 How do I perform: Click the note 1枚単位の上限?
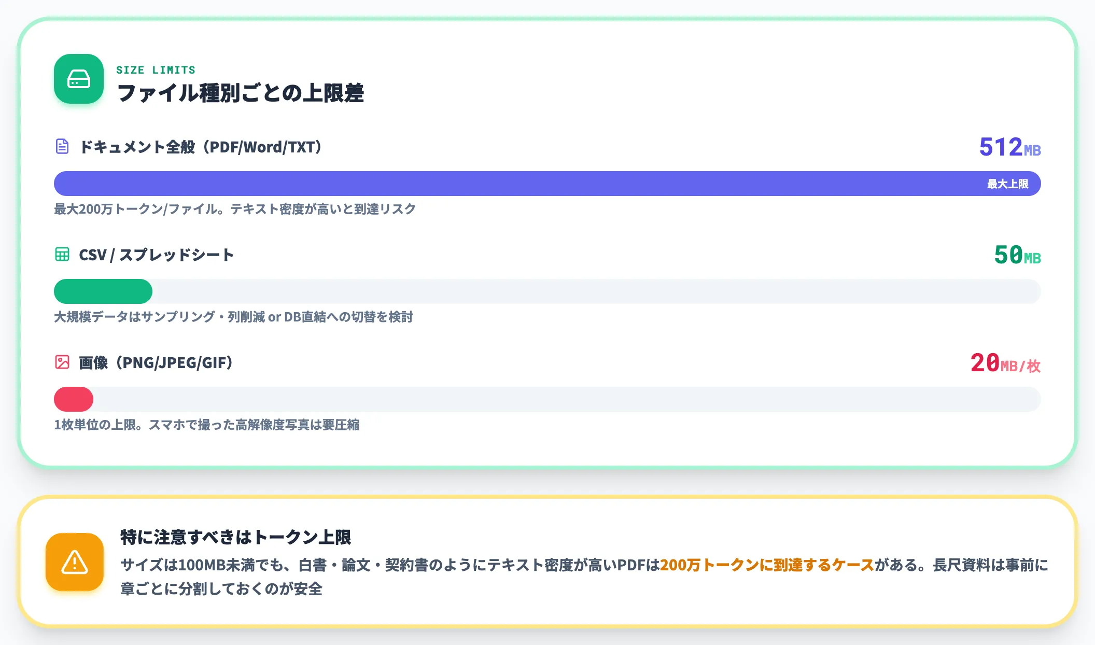point(207,425)
